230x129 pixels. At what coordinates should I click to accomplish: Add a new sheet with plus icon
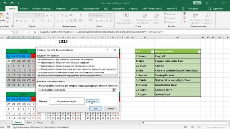[x=52, y=123]
